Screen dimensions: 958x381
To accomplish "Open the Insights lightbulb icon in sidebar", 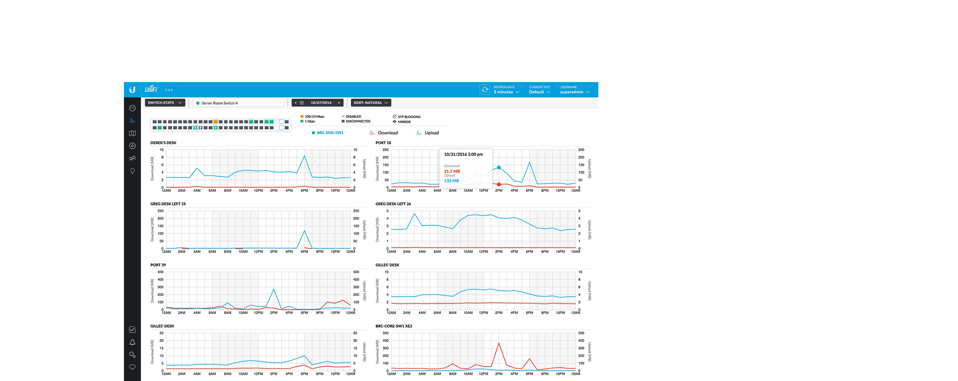I will (132, 171).
